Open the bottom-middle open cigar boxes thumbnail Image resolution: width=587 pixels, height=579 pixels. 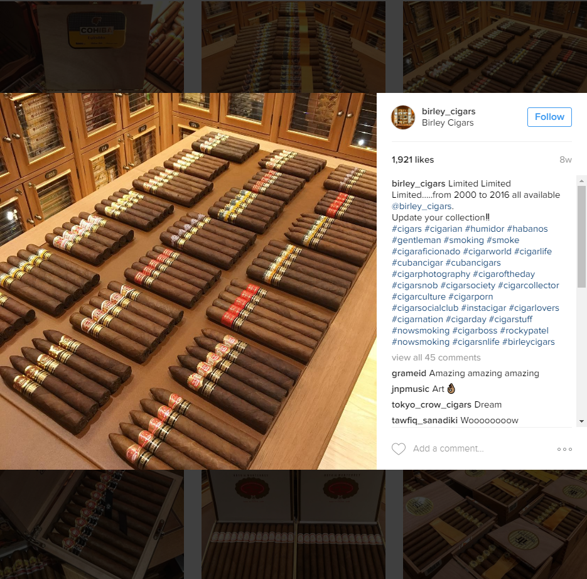coord(294,524)
